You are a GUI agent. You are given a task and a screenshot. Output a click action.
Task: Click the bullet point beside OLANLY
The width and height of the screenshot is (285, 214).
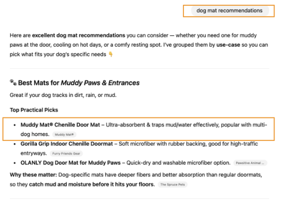(x=15, y=163)
